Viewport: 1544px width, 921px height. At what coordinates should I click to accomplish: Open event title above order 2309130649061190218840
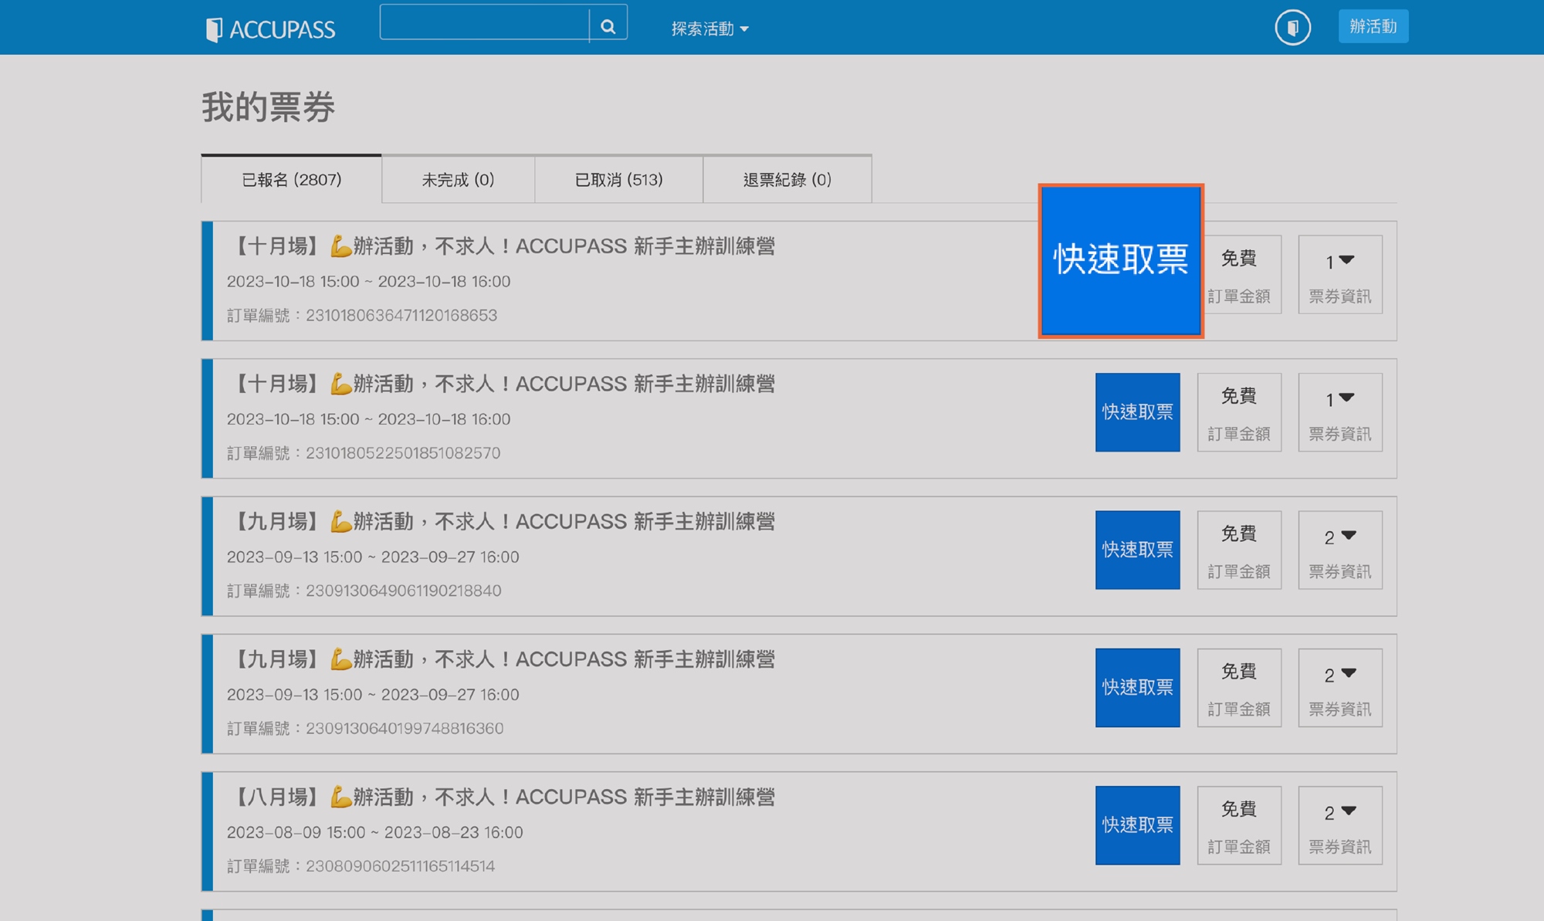(502, 522)
